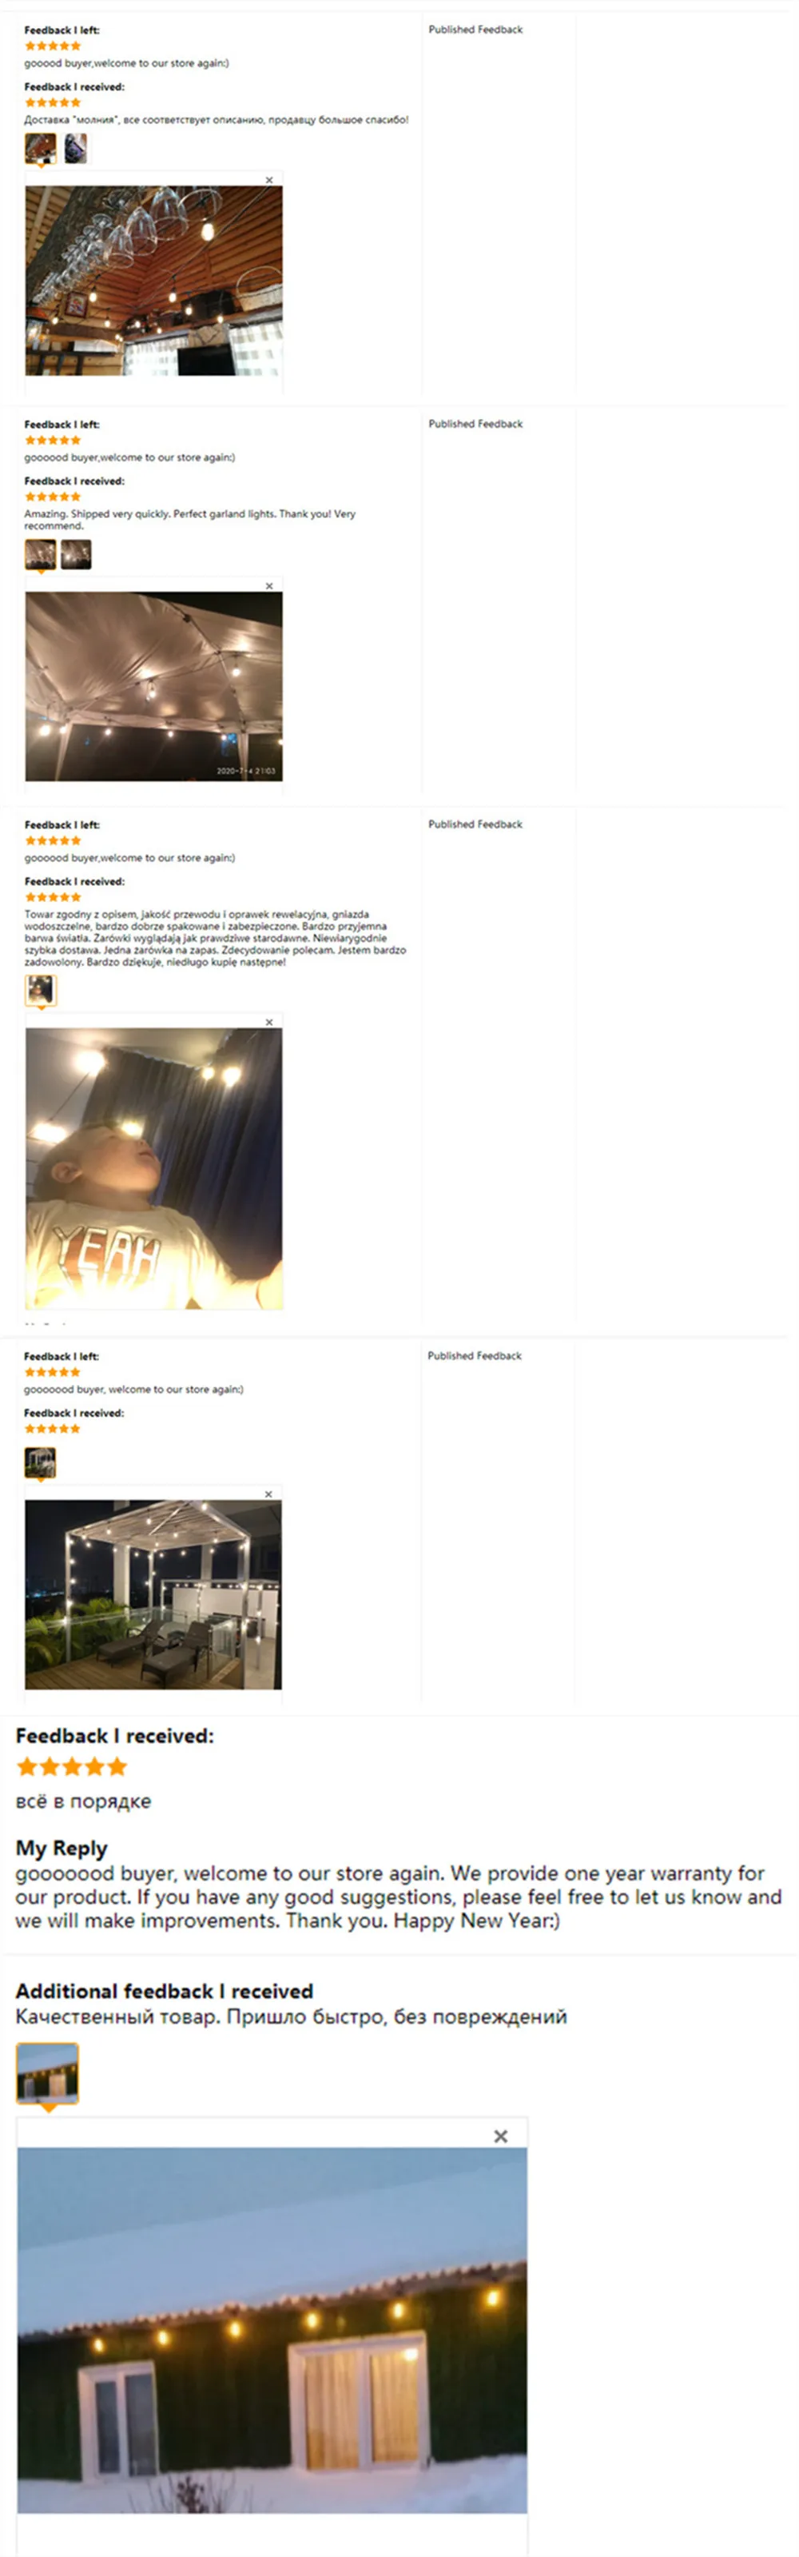Select first thumbnail under the Доставка молния review
This screenshot has height=2557, width=799.
41,149
